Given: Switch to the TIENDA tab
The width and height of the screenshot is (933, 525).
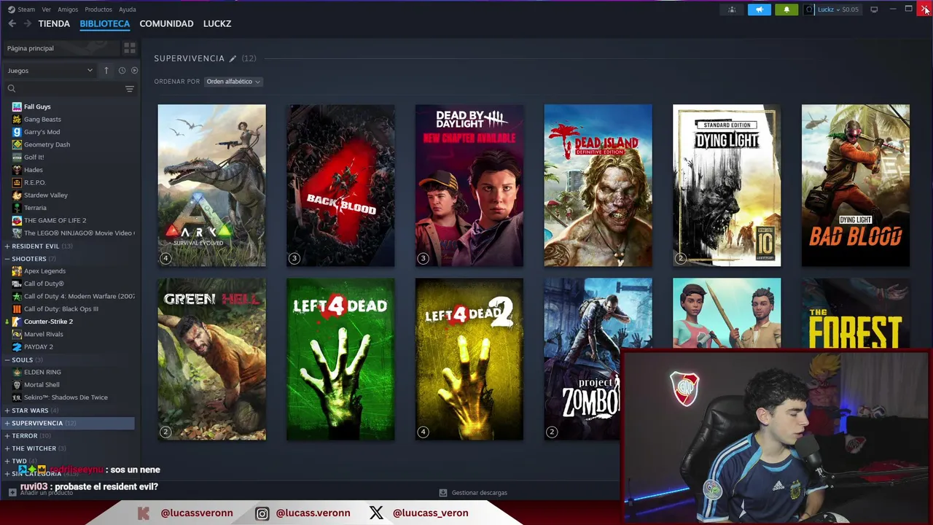Looking at the screenshot, I should [x=54, y=23].
